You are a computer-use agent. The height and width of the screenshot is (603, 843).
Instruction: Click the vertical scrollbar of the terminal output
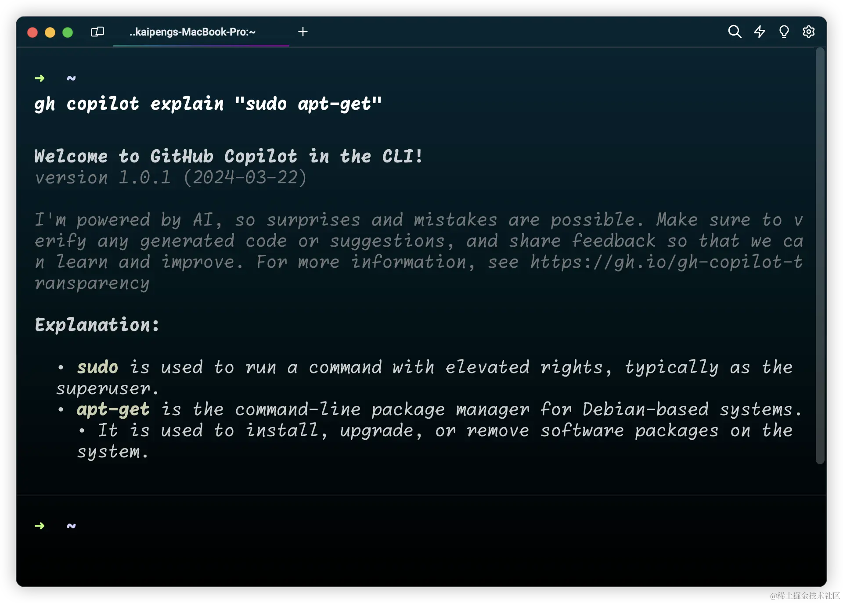pos(820,255)
